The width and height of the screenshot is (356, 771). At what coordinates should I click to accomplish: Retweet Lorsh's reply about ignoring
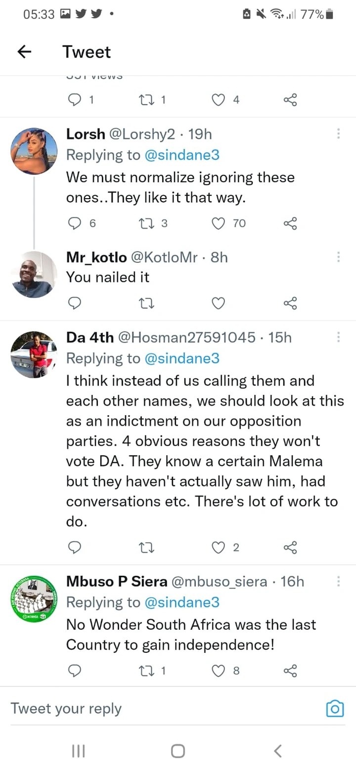click(x=147, y=223)
